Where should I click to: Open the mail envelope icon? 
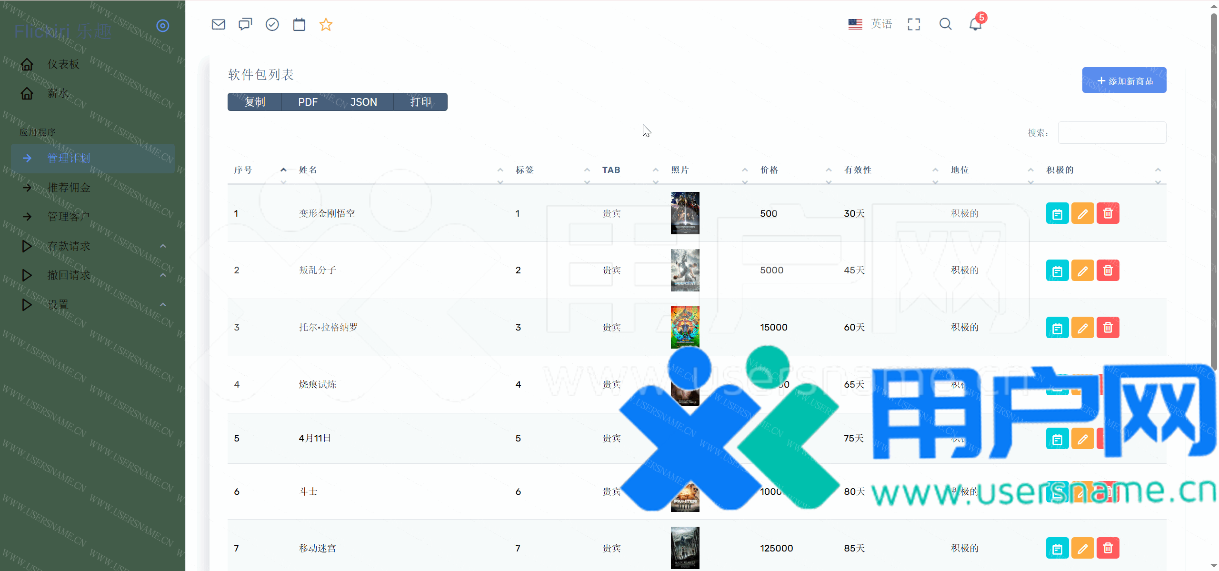click(x=218, y=24)
